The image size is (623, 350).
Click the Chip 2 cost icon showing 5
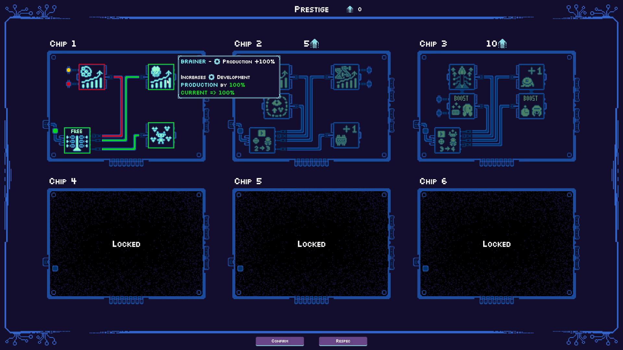[315, 43]
